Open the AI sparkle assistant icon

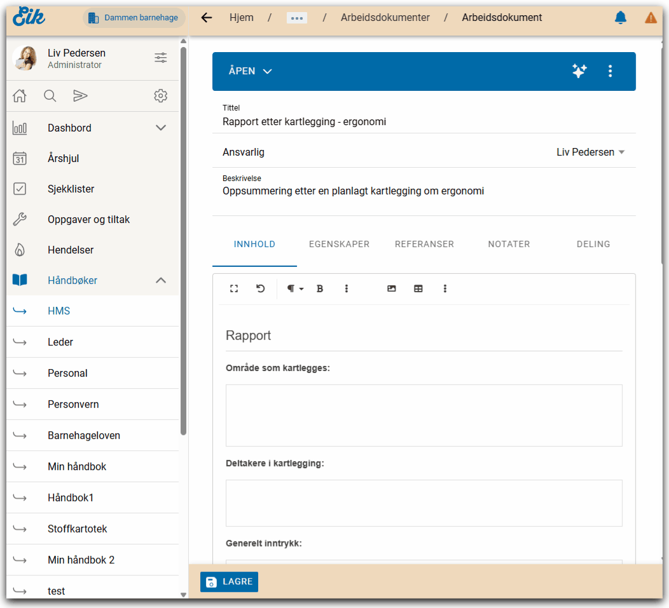click(x=579, y=71)
